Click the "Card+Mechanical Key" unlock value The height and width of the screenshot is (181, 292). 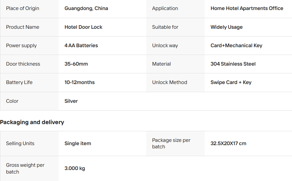click(236, 46)
